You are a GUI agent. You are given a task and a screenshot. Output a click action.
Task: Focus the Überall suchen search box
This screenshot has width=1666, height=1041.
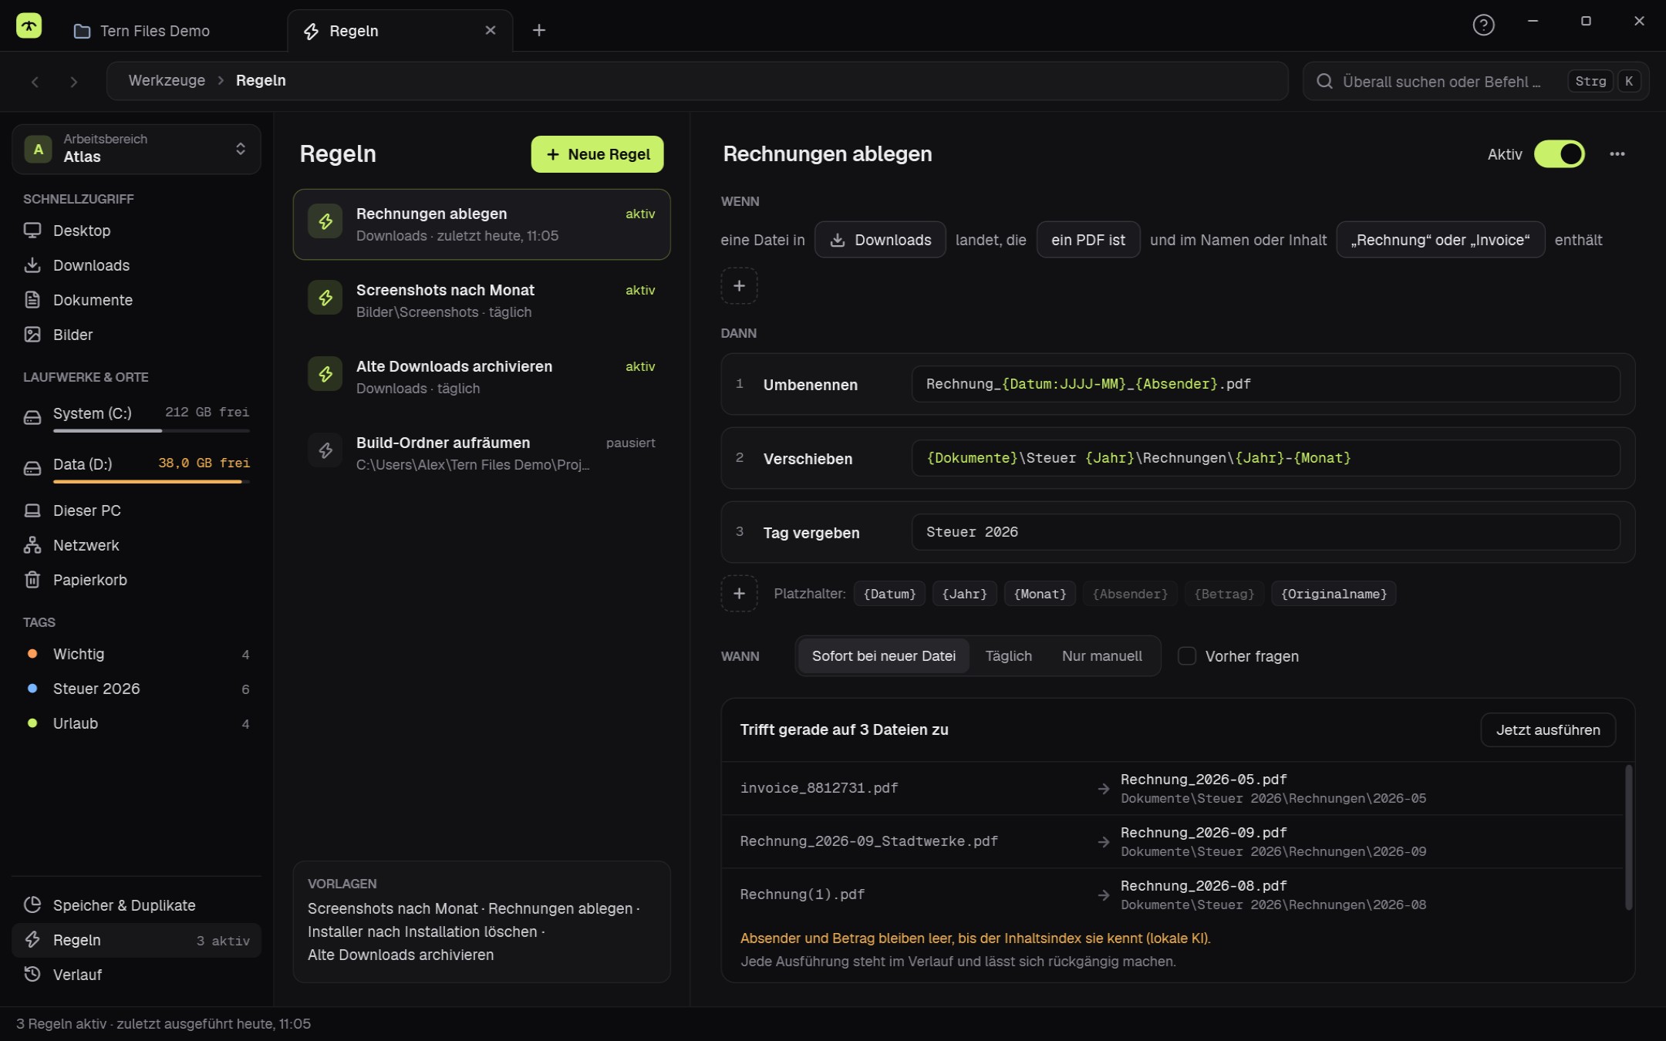pyautogui.click(x=1475, y=81)
